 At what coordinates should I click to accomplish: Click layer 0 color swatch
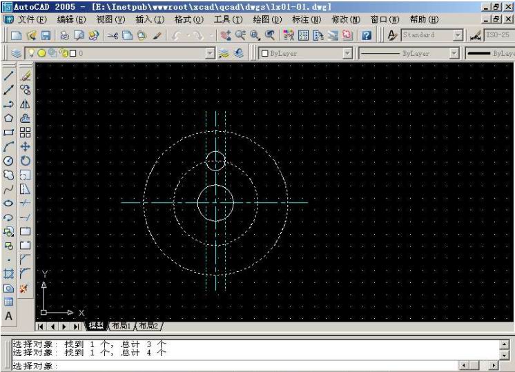click(x=73, y=53)
